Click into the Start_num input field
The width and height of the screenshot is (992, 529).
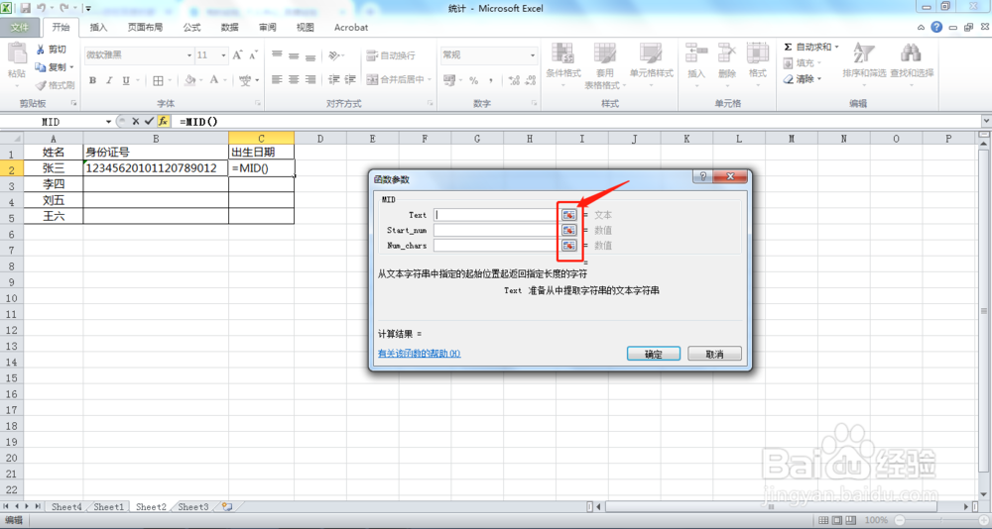(x=497, y=230)
